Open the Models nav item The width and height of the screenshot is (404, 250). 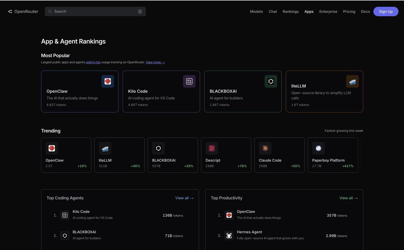257,11
